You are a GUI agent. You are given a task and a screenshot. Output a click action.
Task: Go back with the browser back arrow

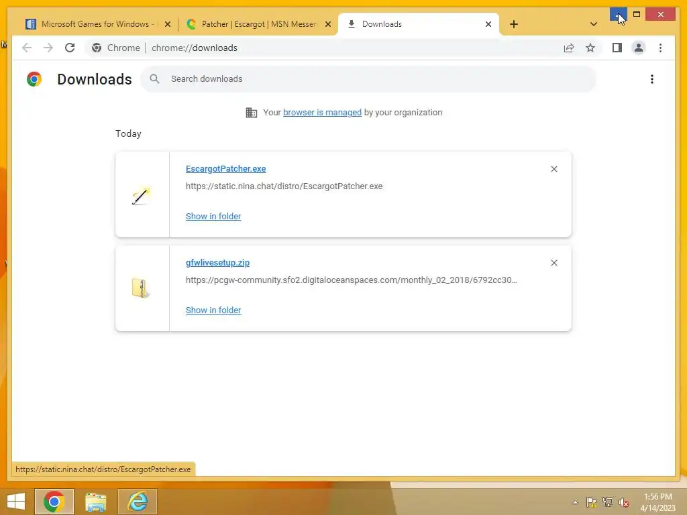coord(27,48)
